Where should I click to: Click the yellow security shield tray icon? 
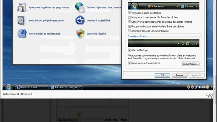(x=189, y=87)
